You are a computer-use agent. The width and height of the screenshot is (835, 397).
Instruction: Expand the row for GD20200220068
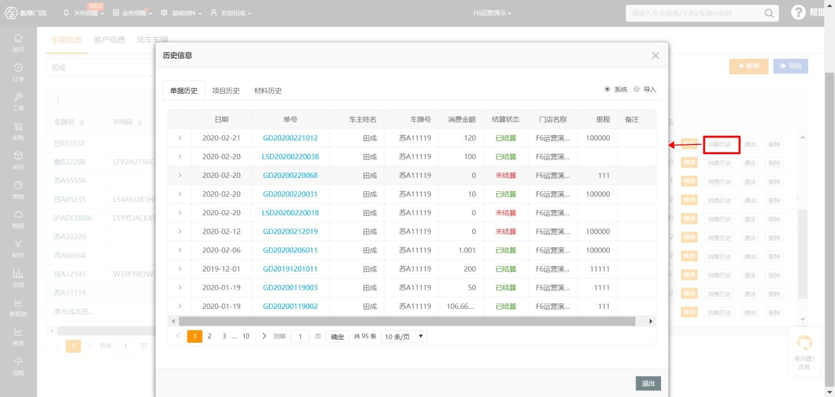point(180,175)
